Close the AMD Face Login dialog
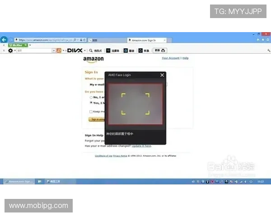The image size is (271, 217). point(162,75)
